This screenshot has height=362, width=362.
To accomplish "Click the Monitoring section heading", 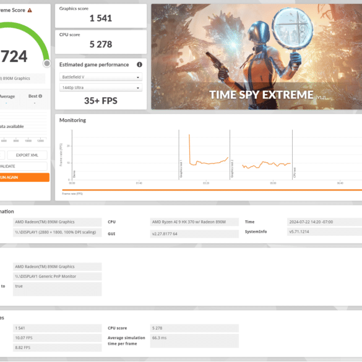I will pos(72,120).
